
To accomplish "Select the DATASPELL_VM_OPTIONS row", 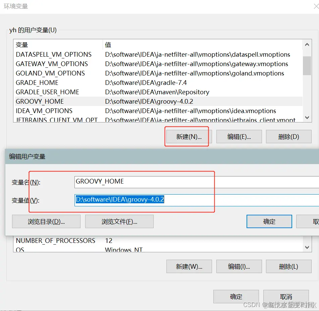I will [x=159, y=54].
